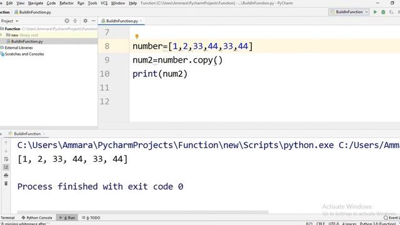The height and width of the screenshot is (225, 400).
Task: Open the Terminal tool window
Action: point(7,217)
